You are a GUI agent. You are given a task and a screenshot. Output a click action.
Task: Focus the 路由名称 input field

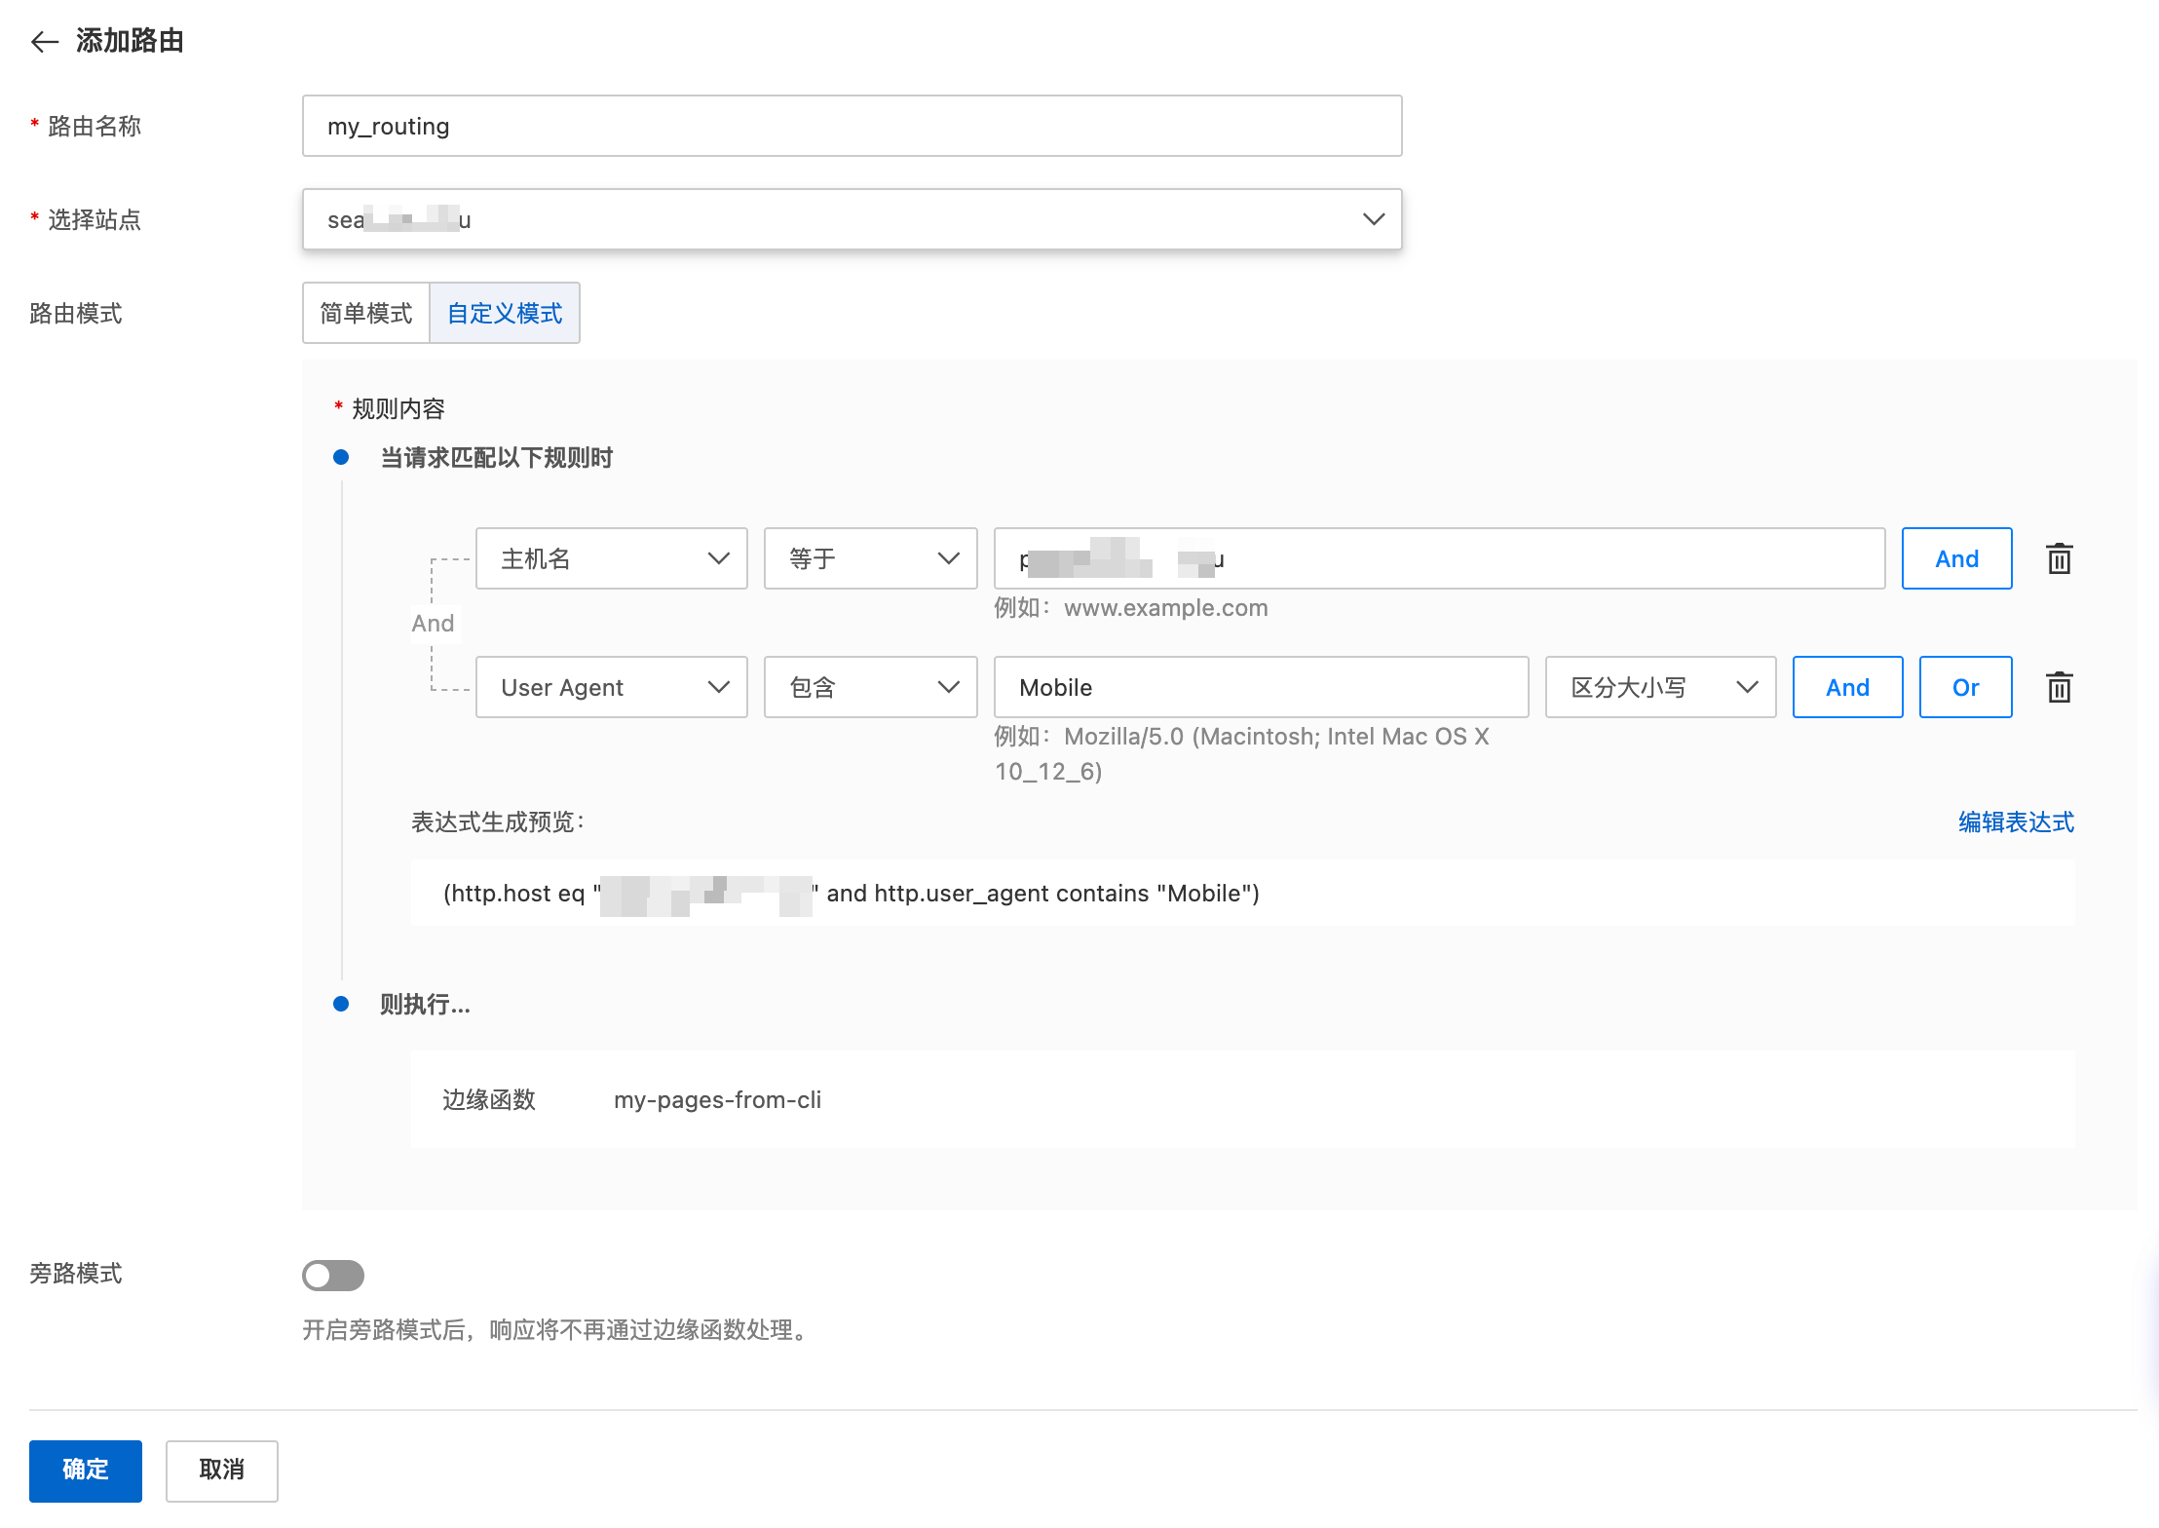tap(852, 127)
